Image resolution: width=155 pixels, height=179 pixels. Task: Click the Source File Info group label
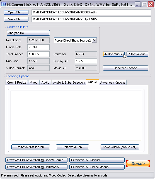point(18,27)
